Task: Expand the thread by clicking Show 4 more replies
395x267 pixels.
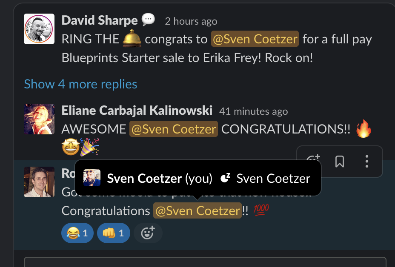Action: (80, 84)
